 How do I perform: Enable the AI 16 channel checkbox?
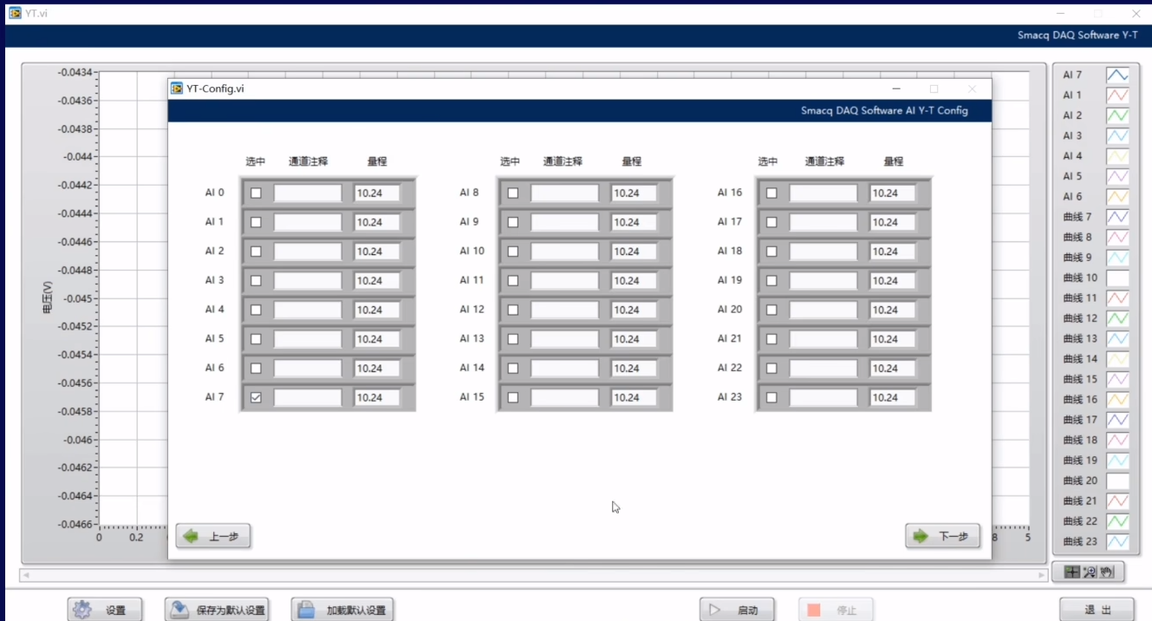(x=771, y=193)
